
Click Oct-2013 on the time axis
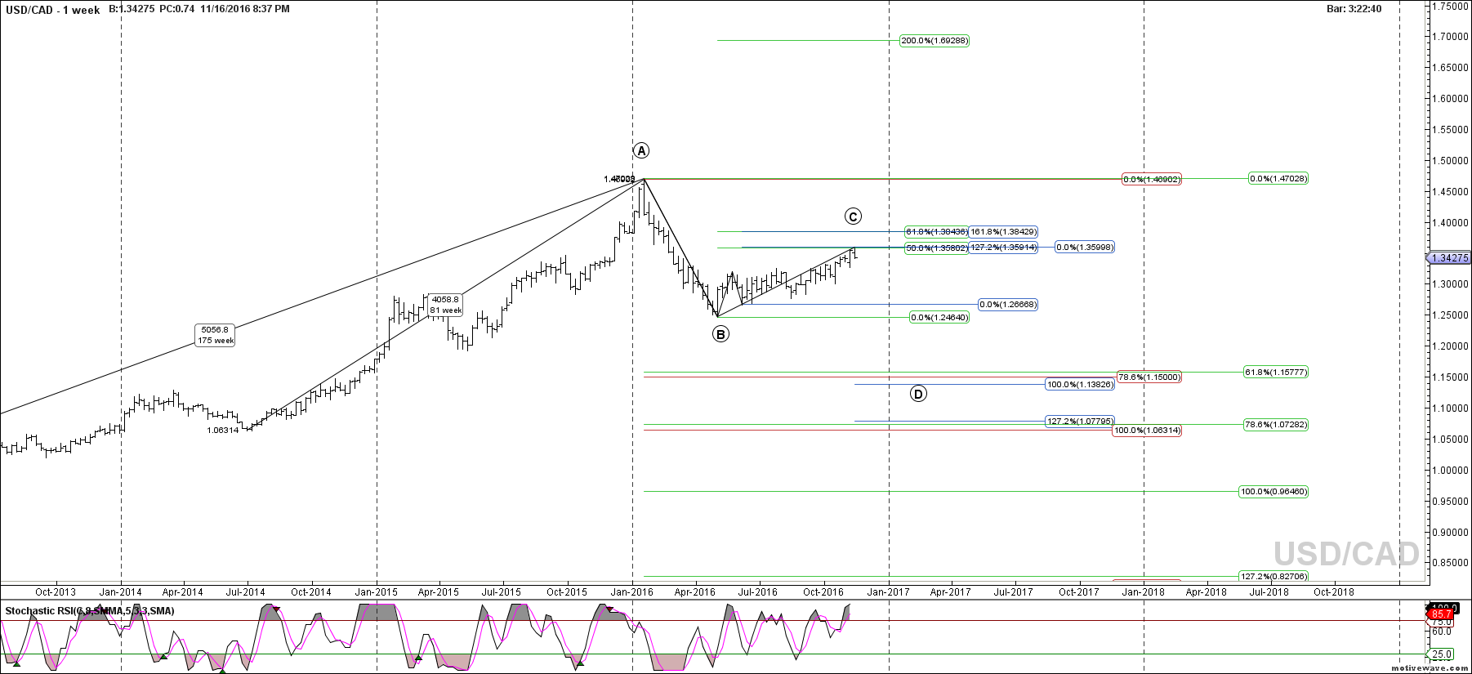(x=56, y=592)
